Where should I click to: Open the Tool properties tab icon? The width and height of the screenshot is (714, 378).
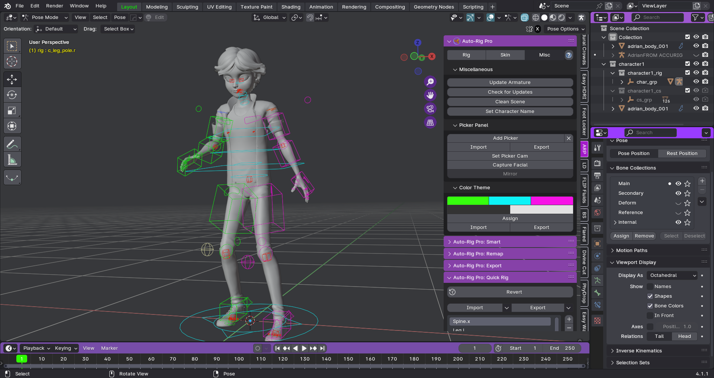click(597, 148)
